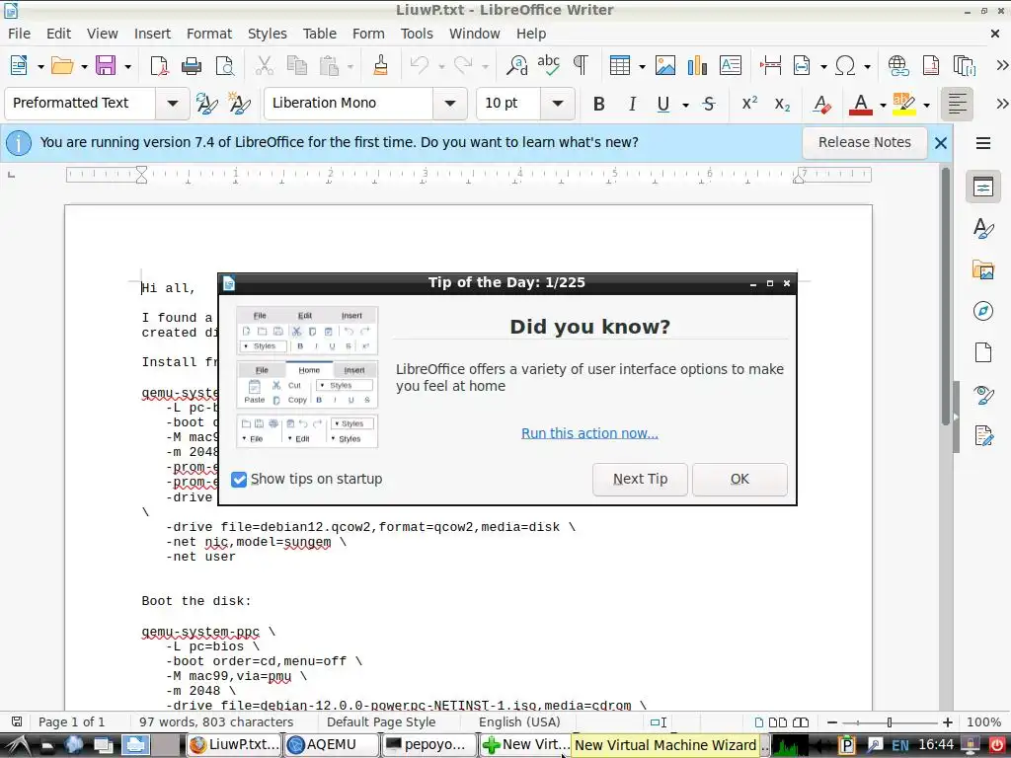Expand Font Color dropdown arrow
1011x758 pixels.
(883, 105)
